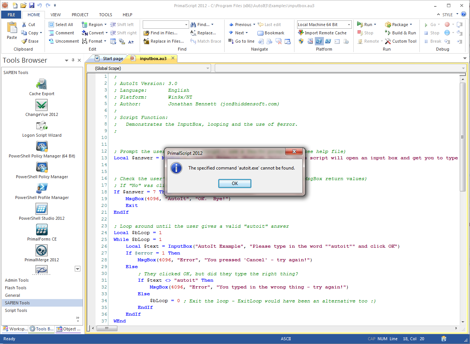The image size is (470, 344).
Task: Open PowerShell Policy Manager (64 Bit) tool
Action: pyautogui.click(x=42, y=150)
